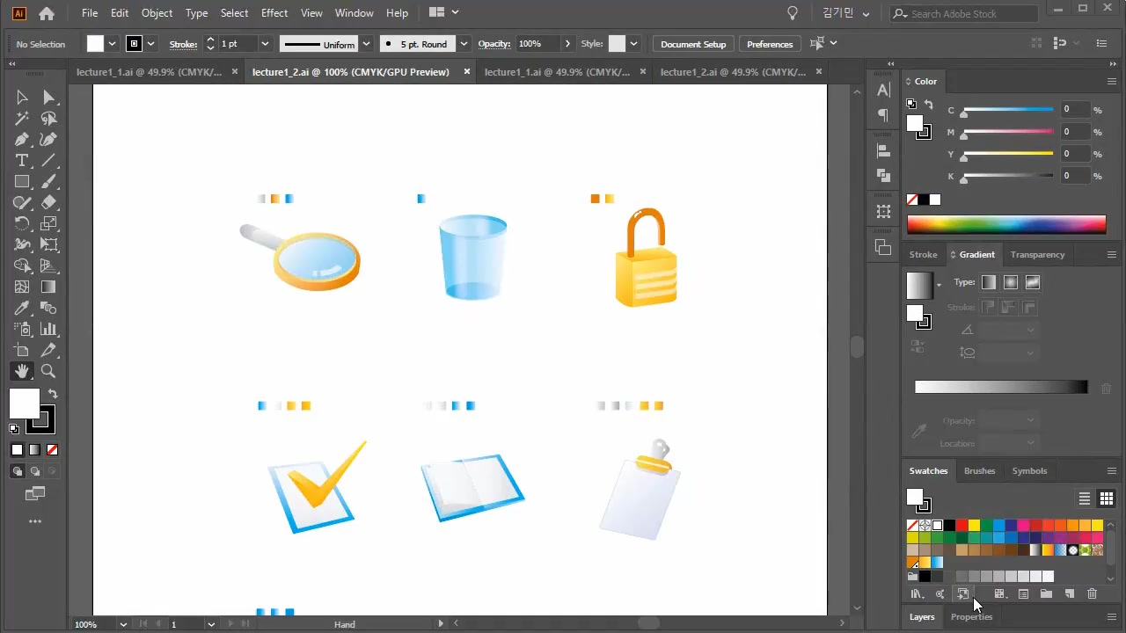This screenshot has width=1126, height=633.
Task: Select the Direct Selection tool
Action: [48, 98]
